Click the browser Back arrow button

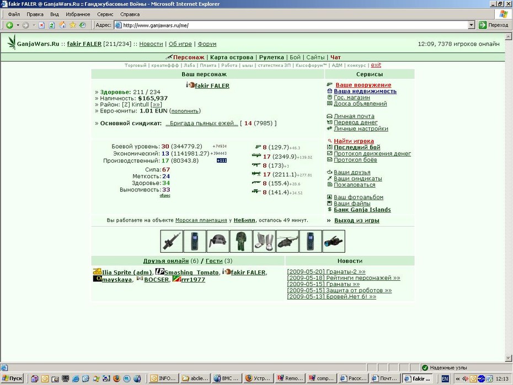tap(9, 25)
